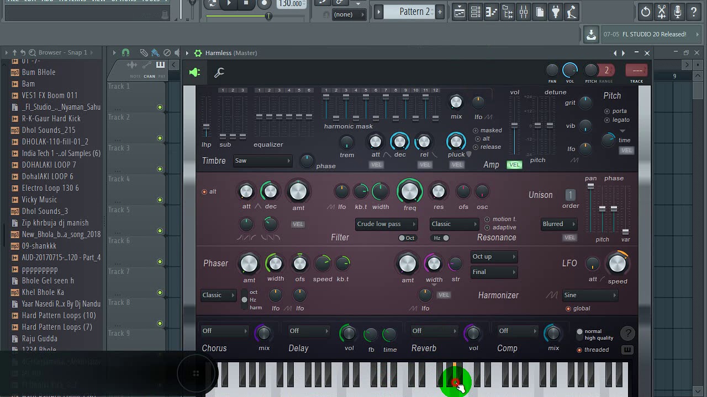
Task: Click the undo history circular arrow icon
Action: coord(645,12)
